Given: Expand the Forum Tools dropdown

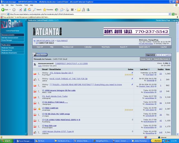Looking at the screenshot, I should tap(146, 59).
